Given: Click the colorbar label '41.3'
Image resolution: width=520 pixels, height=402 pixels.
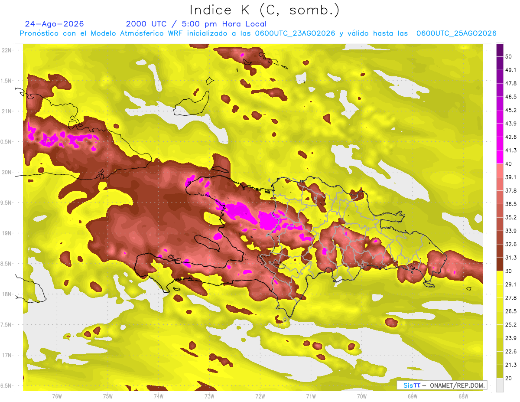Looking at the screenshot, I should [511, 150].
